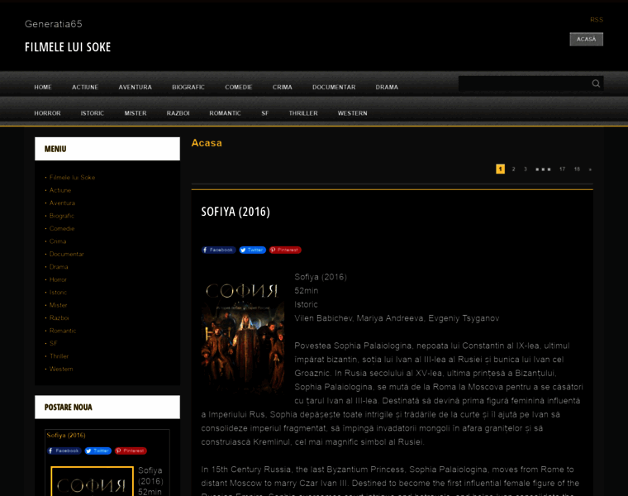Open ROMANTIC in the navigation bar

[225, 113]
